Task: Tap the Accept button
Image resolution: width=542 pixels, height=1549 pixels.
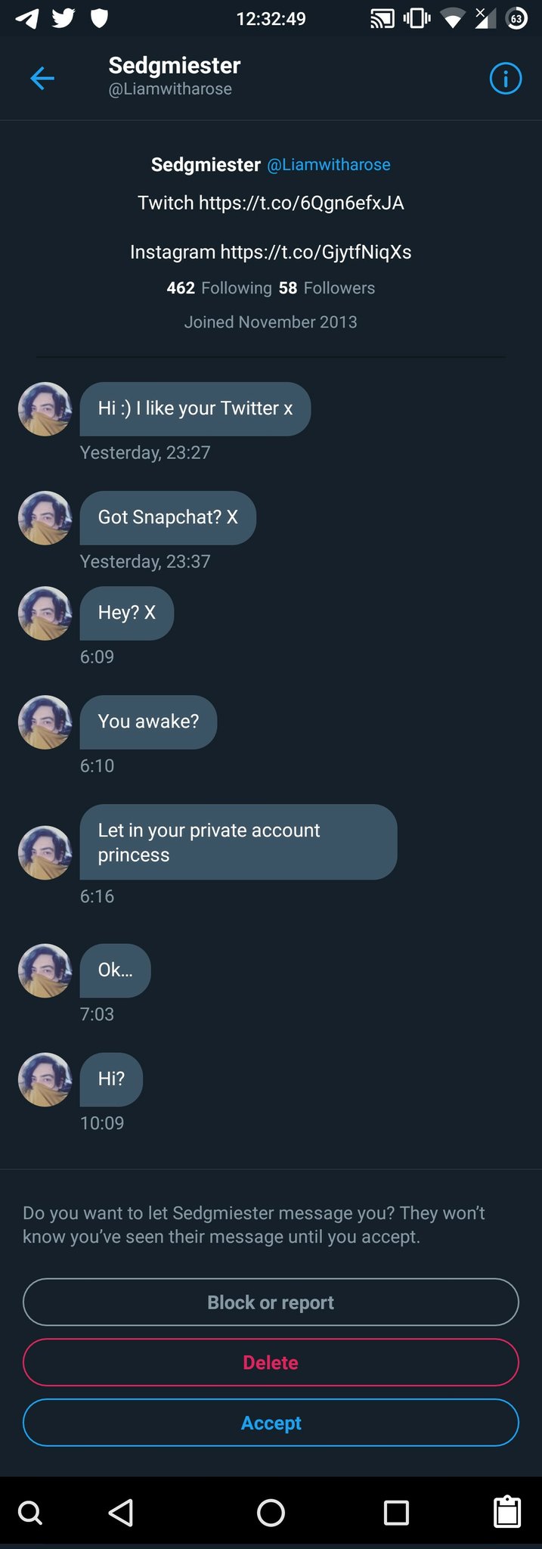Action: (x=271, y=1423)
